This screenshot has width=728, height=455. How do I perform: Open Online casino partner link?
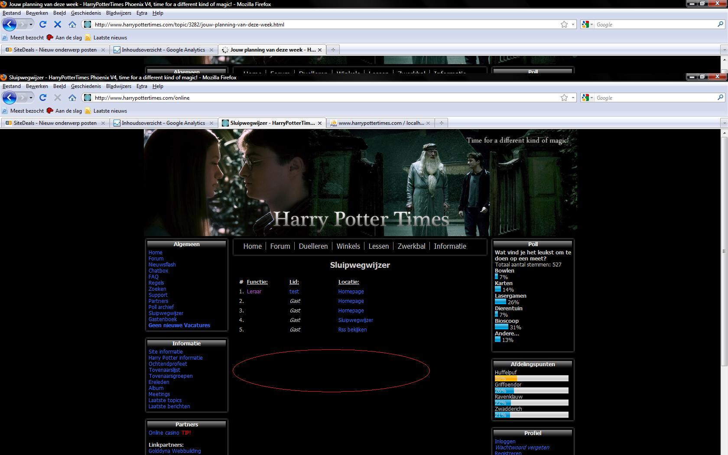[x=164, y=433]
